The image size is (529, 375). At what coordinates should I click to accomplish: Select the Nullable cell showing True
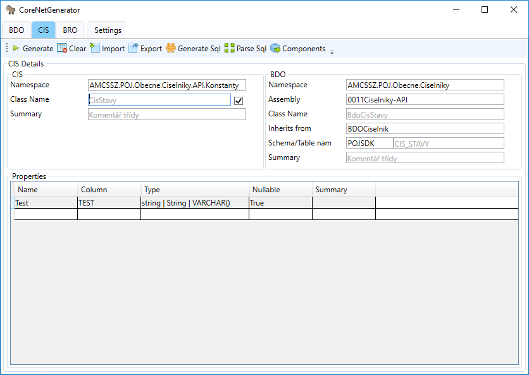pos(281,202)
